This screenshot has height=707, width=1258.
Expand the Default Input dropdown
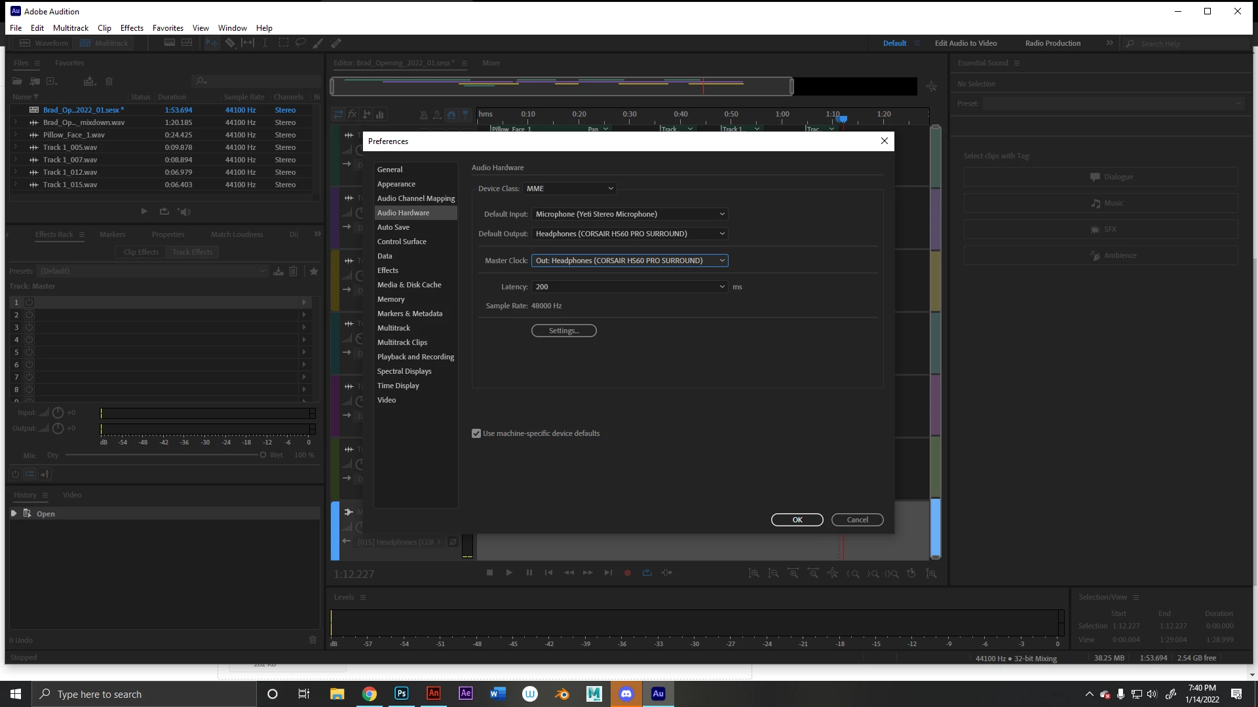click(x=630, y=214)
